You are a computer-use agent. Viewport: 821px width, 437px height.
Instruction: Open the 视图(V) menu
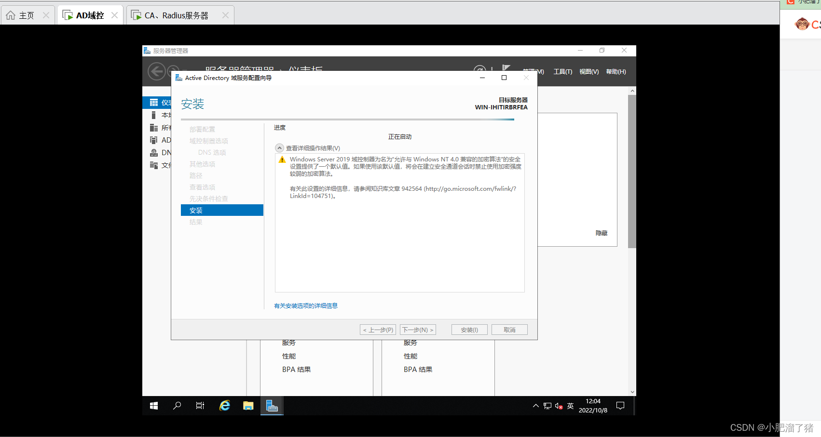pyautogui.click(x=589, y=71)
